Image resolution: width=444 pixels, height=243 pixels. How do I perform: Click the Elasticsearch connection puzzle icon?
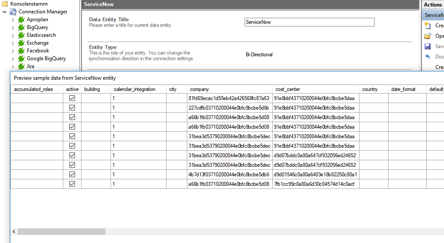[21, 36]
